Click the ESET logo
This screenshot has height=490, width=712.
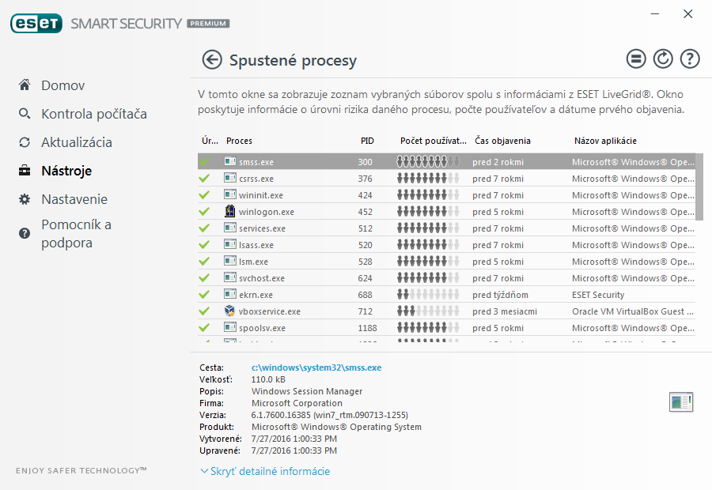point(36,24)
